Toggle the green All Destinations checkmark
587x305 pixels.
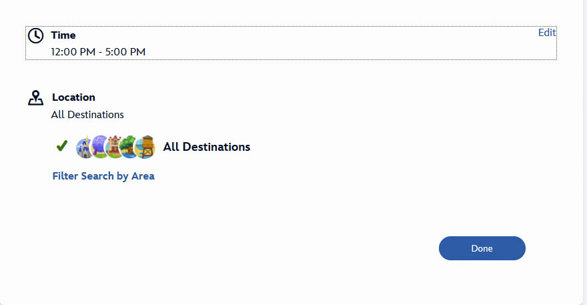[62, 146]
